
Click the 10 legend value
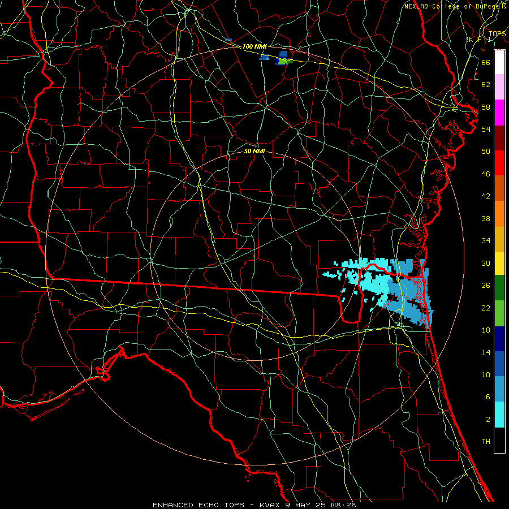click(x=486, y=374)
